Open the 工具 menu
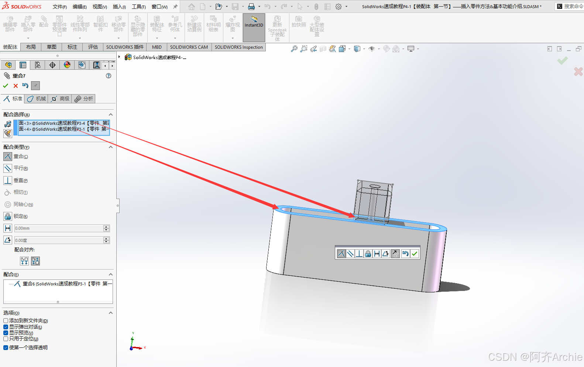The width and height of the screenshot is (584, 367). (x=139, y=7)
